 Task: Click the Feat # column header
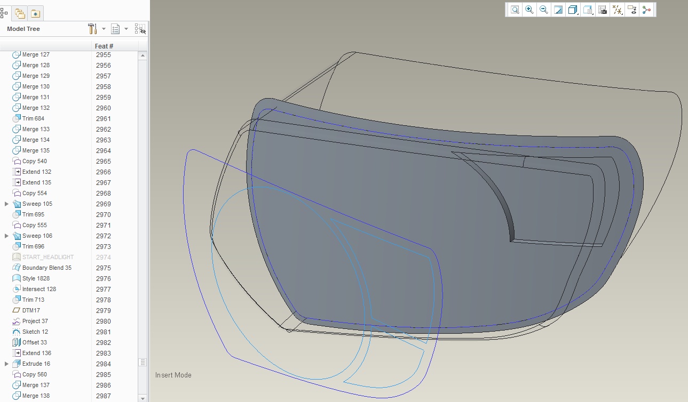point(104,46)
